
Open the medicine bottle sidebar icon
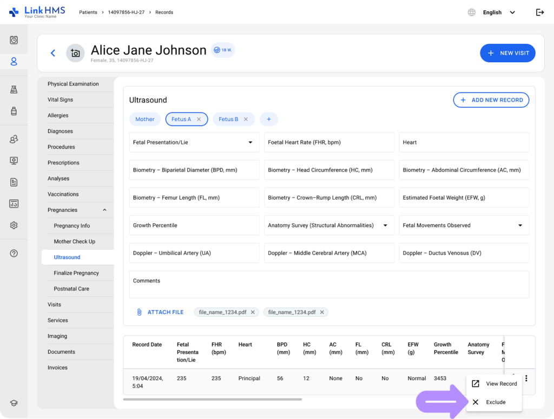tap(14, 111)
